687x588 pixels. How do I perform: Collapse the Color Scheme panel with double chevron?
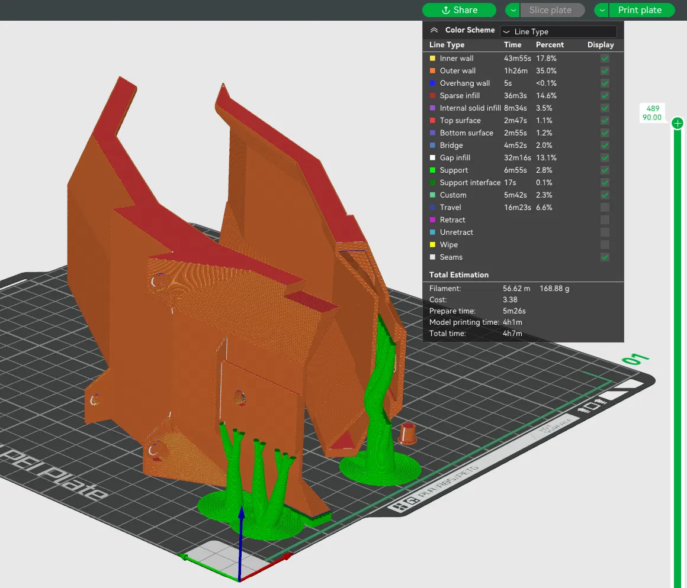[x=434, y=30]
